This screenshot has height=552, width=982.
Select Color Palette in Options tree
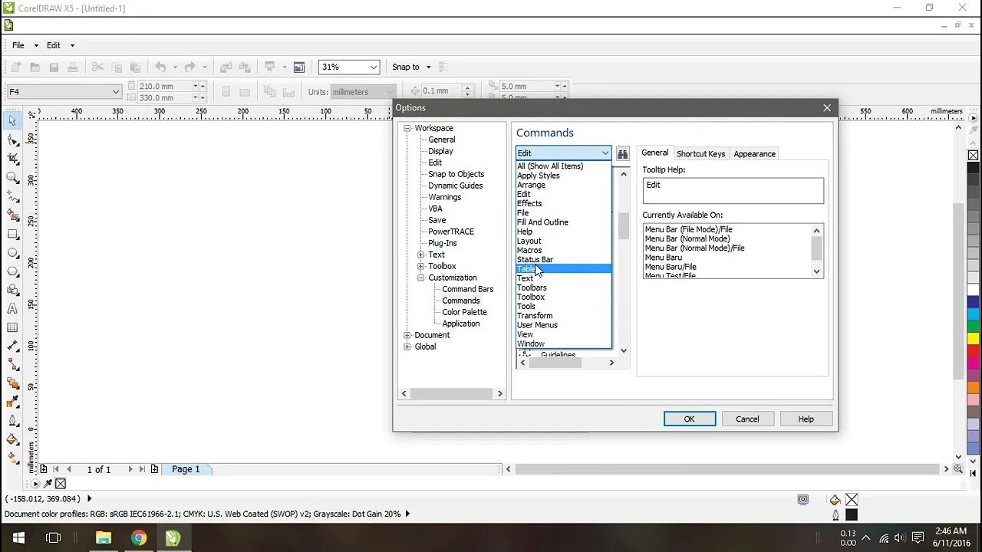tap(464, 312)
